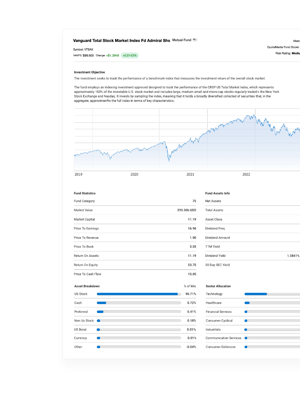Select the 2022 label on chart axis

pos(246,174)
